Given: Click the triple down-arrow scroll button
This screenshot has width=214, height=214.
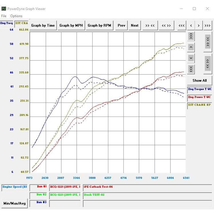Looking at the screenshot, I should point(191,69).
